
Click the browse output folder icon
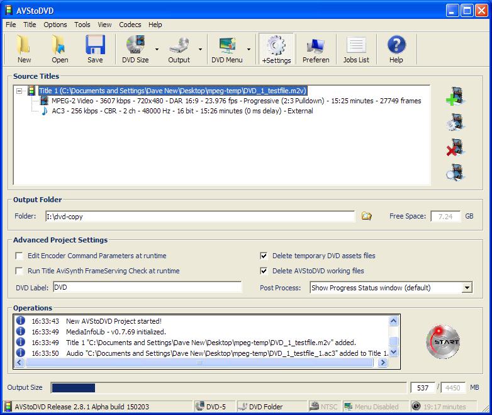tap(366, 216)
